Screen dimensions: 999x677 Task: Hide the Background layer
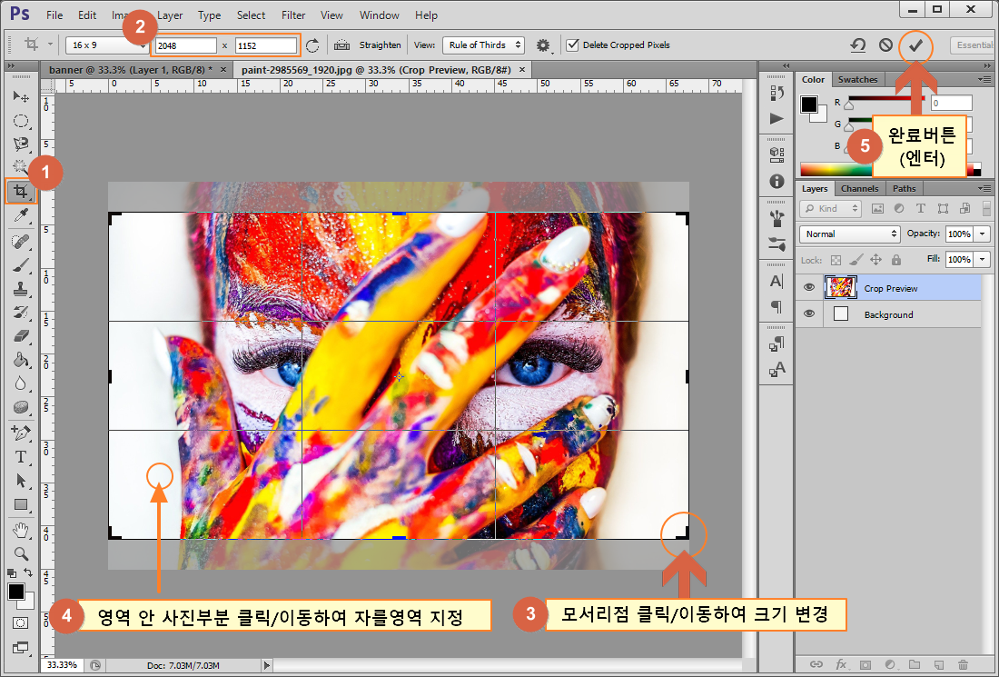809,314
